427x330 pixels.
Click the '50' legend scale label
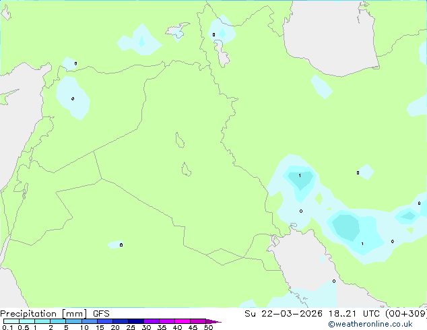click(208, 327)
